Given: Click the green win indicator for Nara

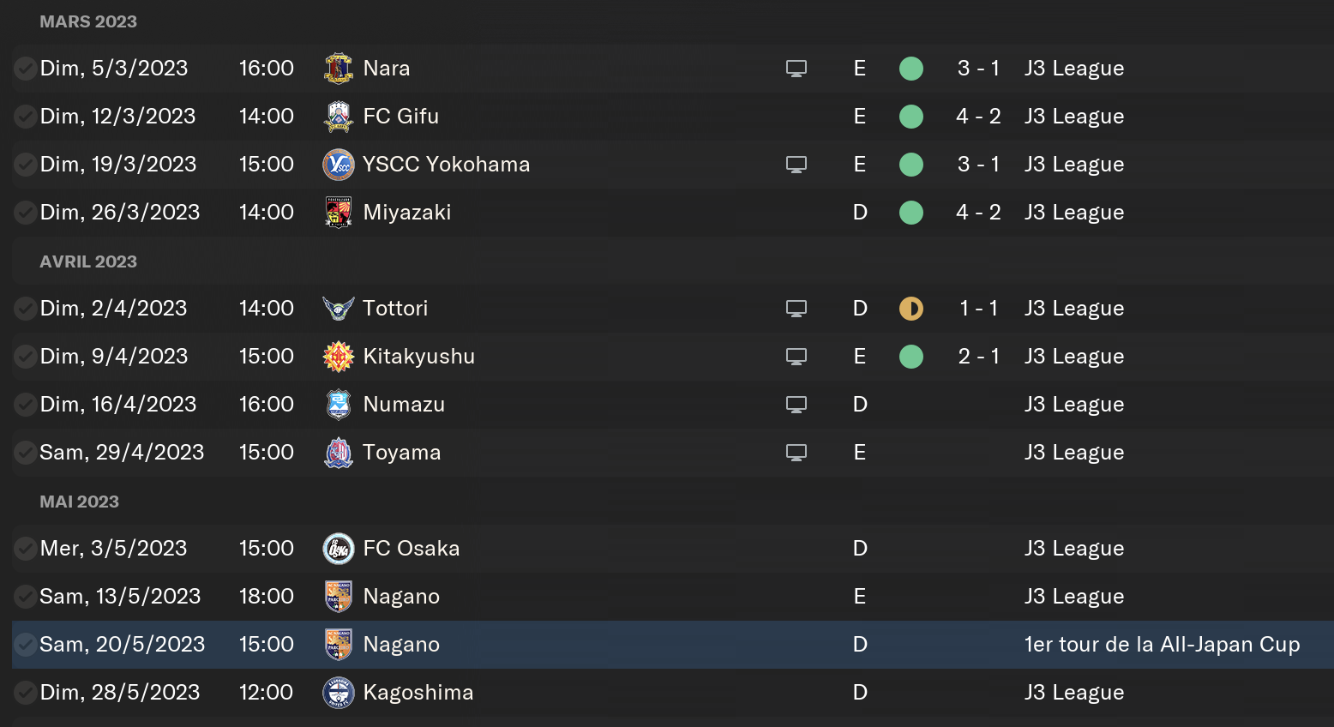Looking at the screenshot, I should (911, 69).
